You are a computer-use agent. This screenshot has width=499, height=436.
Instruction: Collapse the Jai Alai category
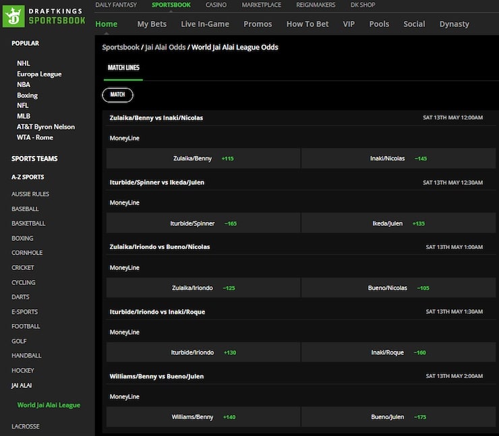[22, 385]
